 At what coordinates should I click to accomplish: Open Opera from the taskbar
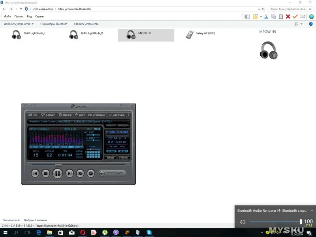[83, 233]
